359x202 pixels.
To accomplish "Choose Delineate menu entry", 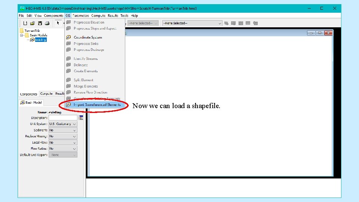I will click(x=95, y=65).
